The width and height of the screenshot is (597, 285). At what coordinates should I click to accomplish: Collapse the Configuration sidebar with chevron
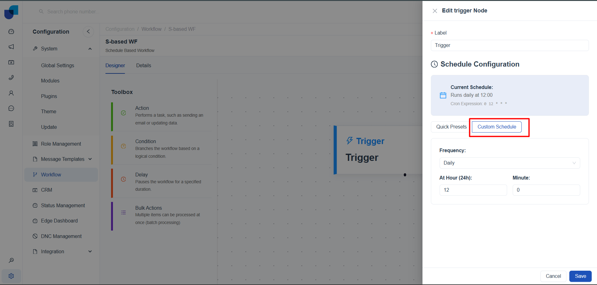(x=88, y=31)
